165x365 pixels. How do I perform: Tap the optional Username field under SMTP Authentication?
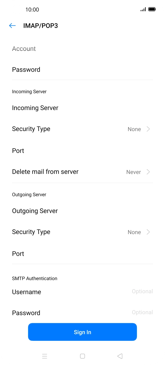pyautogui.click(x=82, y=291)
